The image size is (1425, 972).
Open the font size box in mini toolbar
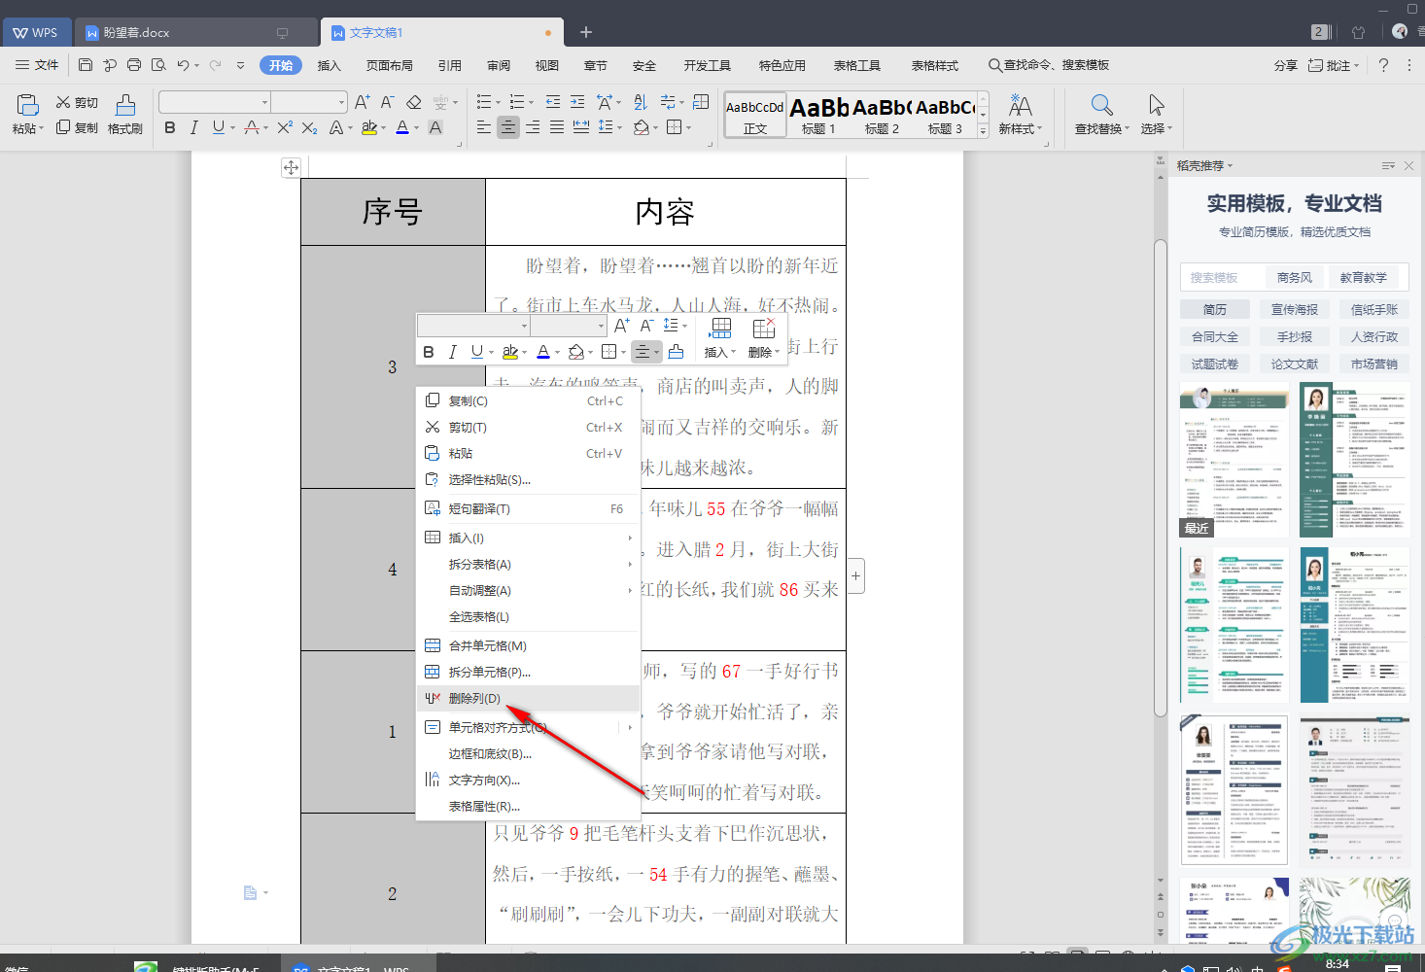click(569, 326)
